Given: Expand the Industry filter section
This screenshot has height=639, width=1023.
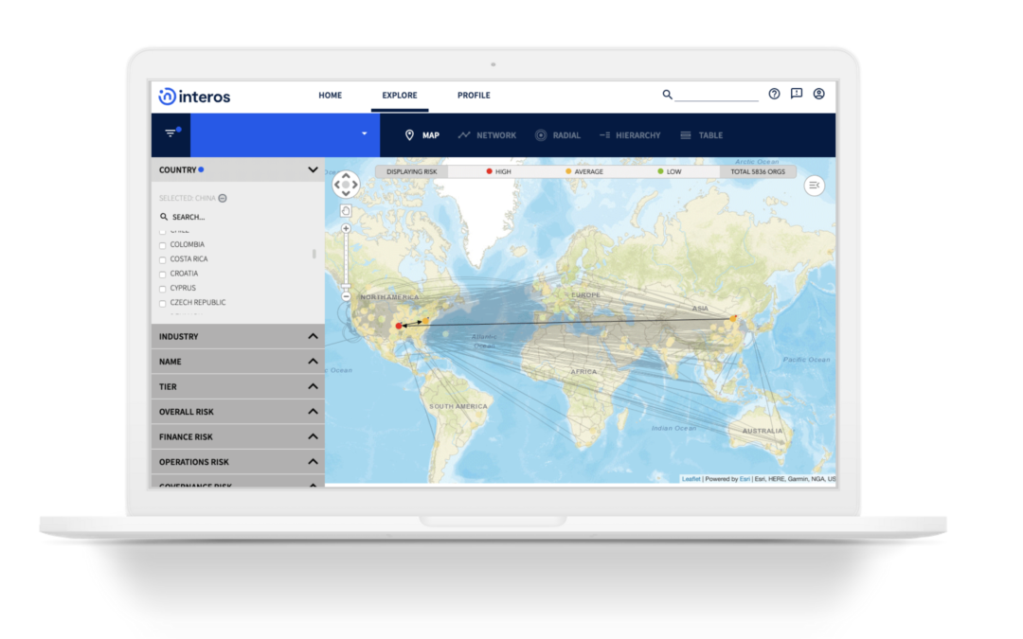Looking at the screenshot, I should (313, 336).
